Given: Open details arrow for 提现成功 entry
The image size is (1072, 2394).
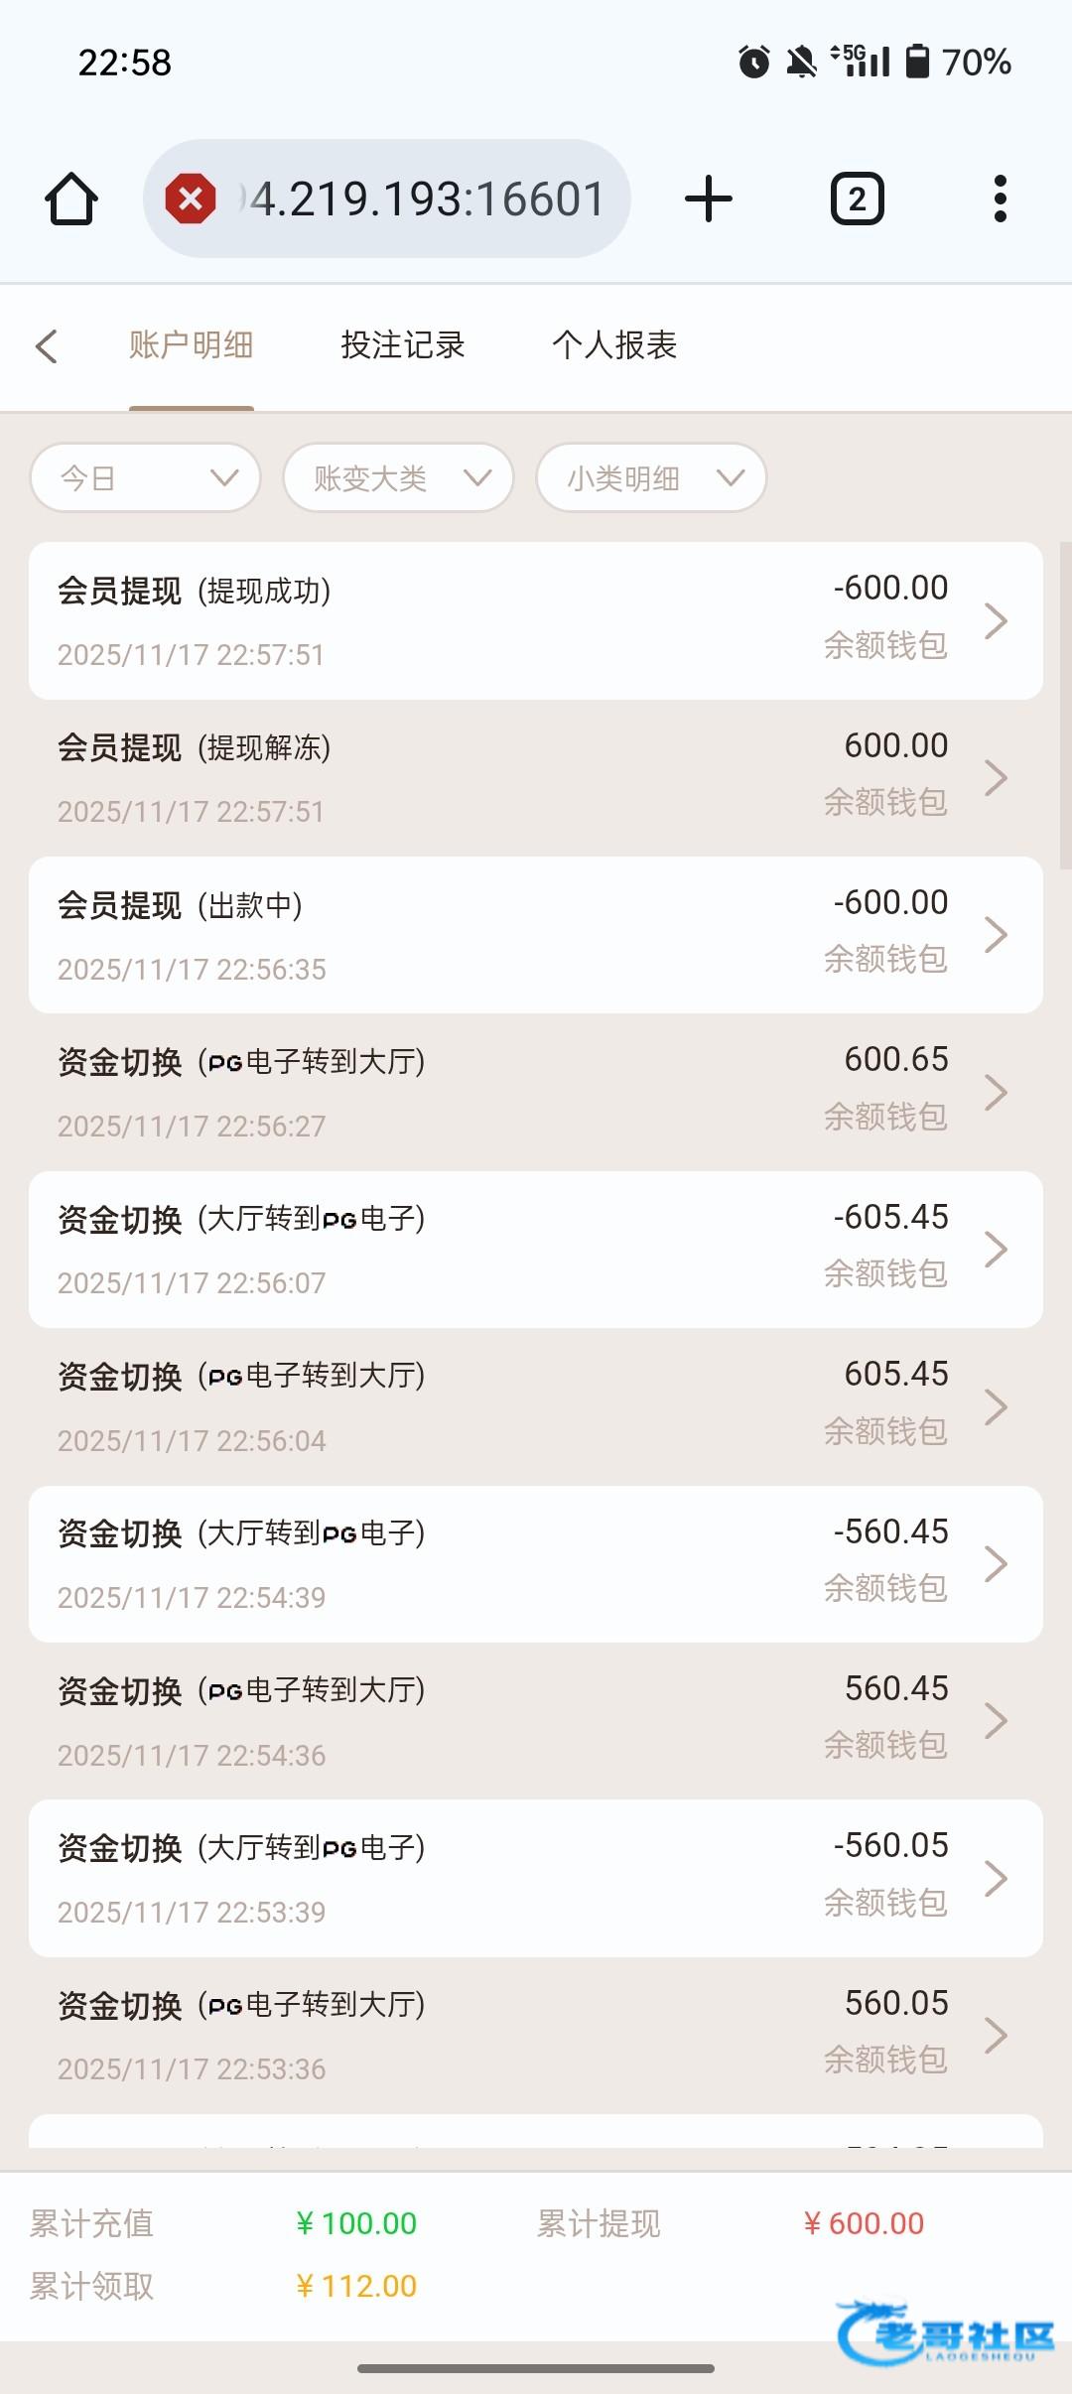Looking at the screenshot, I should [x=996, y=621].
